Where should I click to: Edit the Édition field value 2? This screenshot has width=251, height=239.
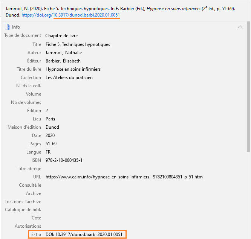(x=47, y=111)
